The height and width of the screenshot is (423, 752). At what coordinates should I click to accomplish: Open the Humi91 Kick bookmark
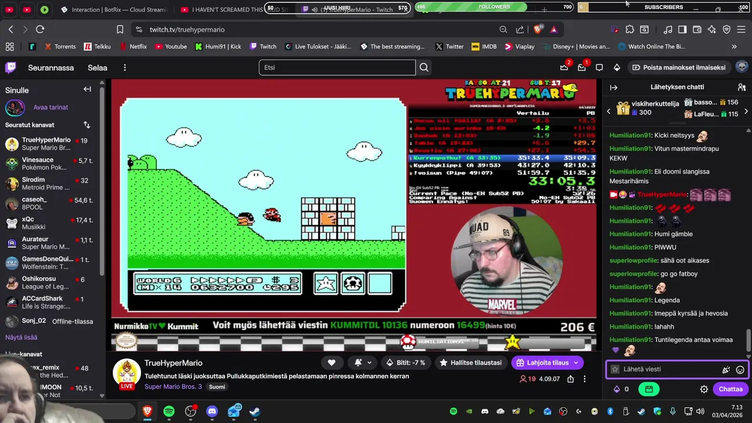point(218,46)
